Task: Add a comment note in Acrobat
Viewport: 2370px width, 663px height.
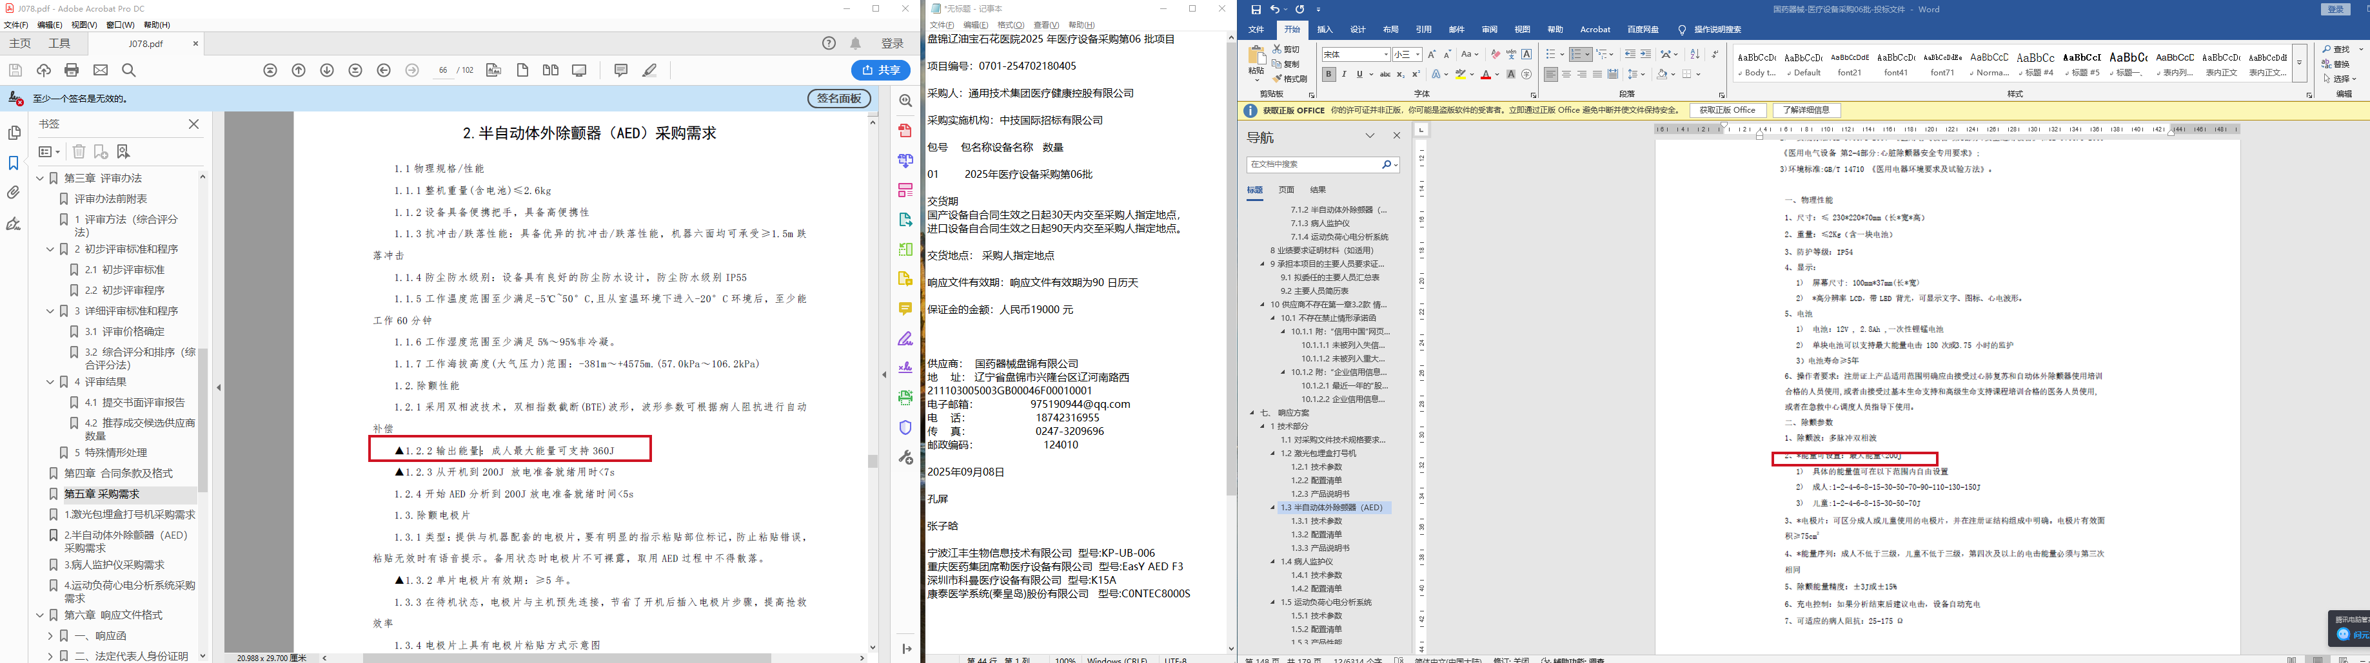Action: pos(621,70)
